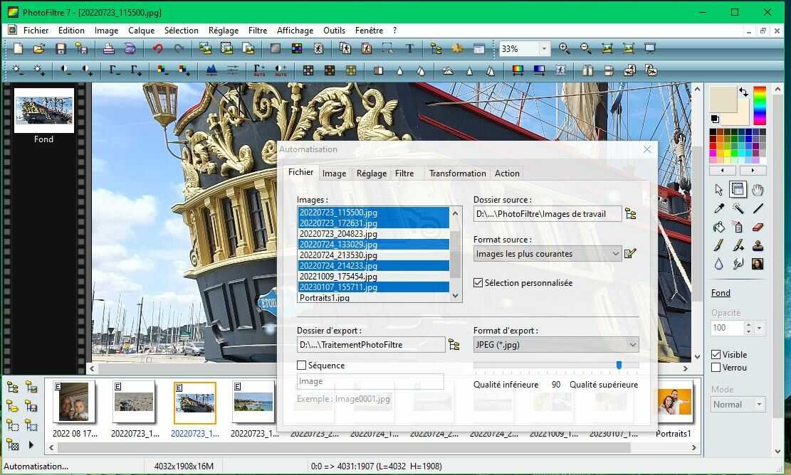Screen dimensions: 791x475
Task: Increase Opacité value with up stepper
Action: coord(748,325)
